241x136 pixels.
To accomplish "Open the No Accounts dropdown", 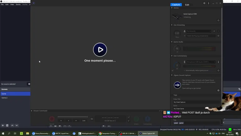I will [199, 31].
